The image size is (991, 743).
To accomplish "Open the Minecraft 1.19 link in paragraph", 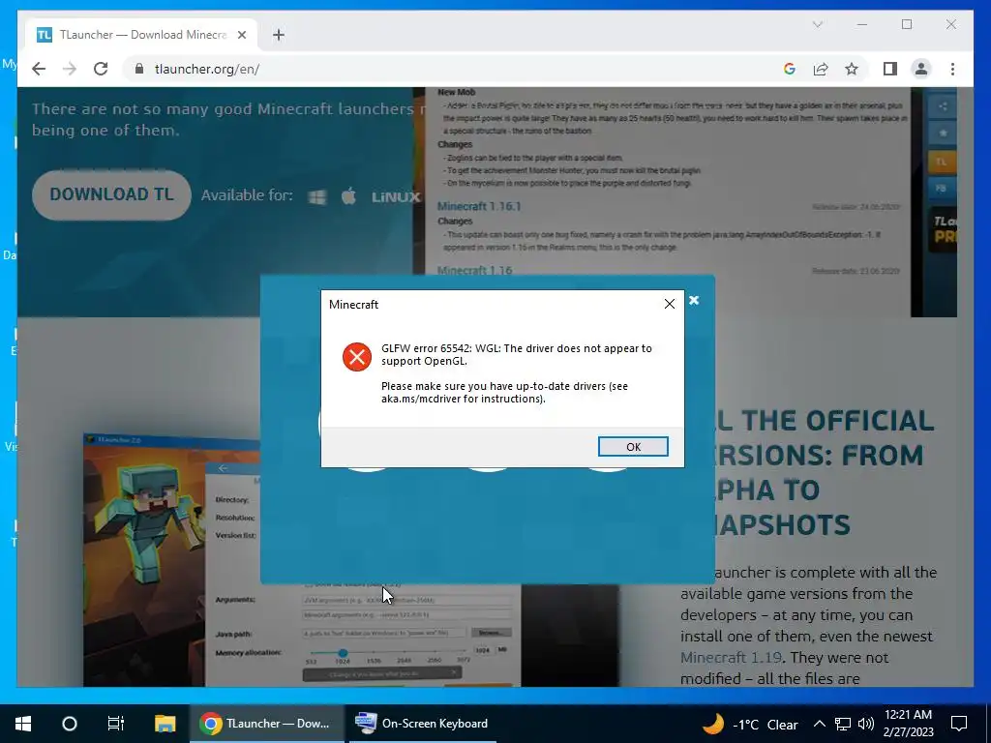I will [731, 657].
